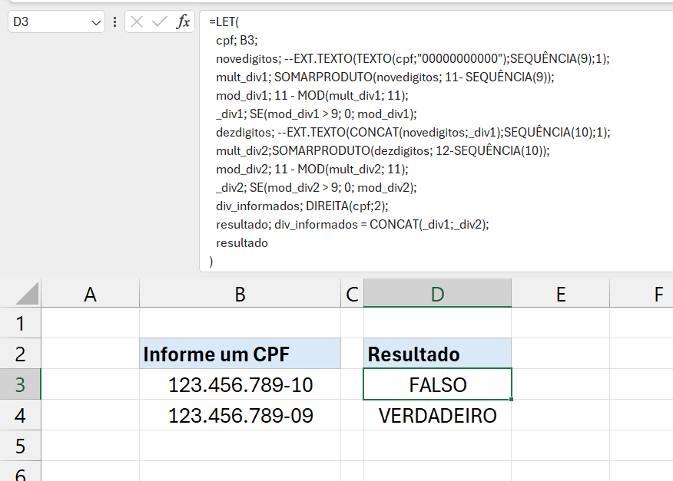Select cell with CPF 123.456.789-10
The height and width of the screenshot is (481, 673).
pyautogui.click(x=240, y=384)
